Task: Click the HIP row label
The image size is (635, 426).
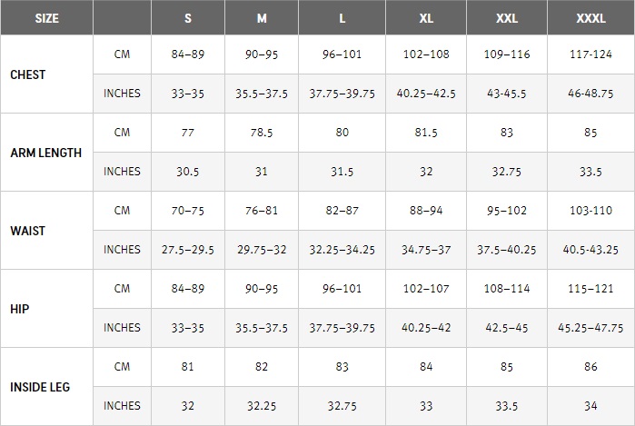Action: coord(19,309)
